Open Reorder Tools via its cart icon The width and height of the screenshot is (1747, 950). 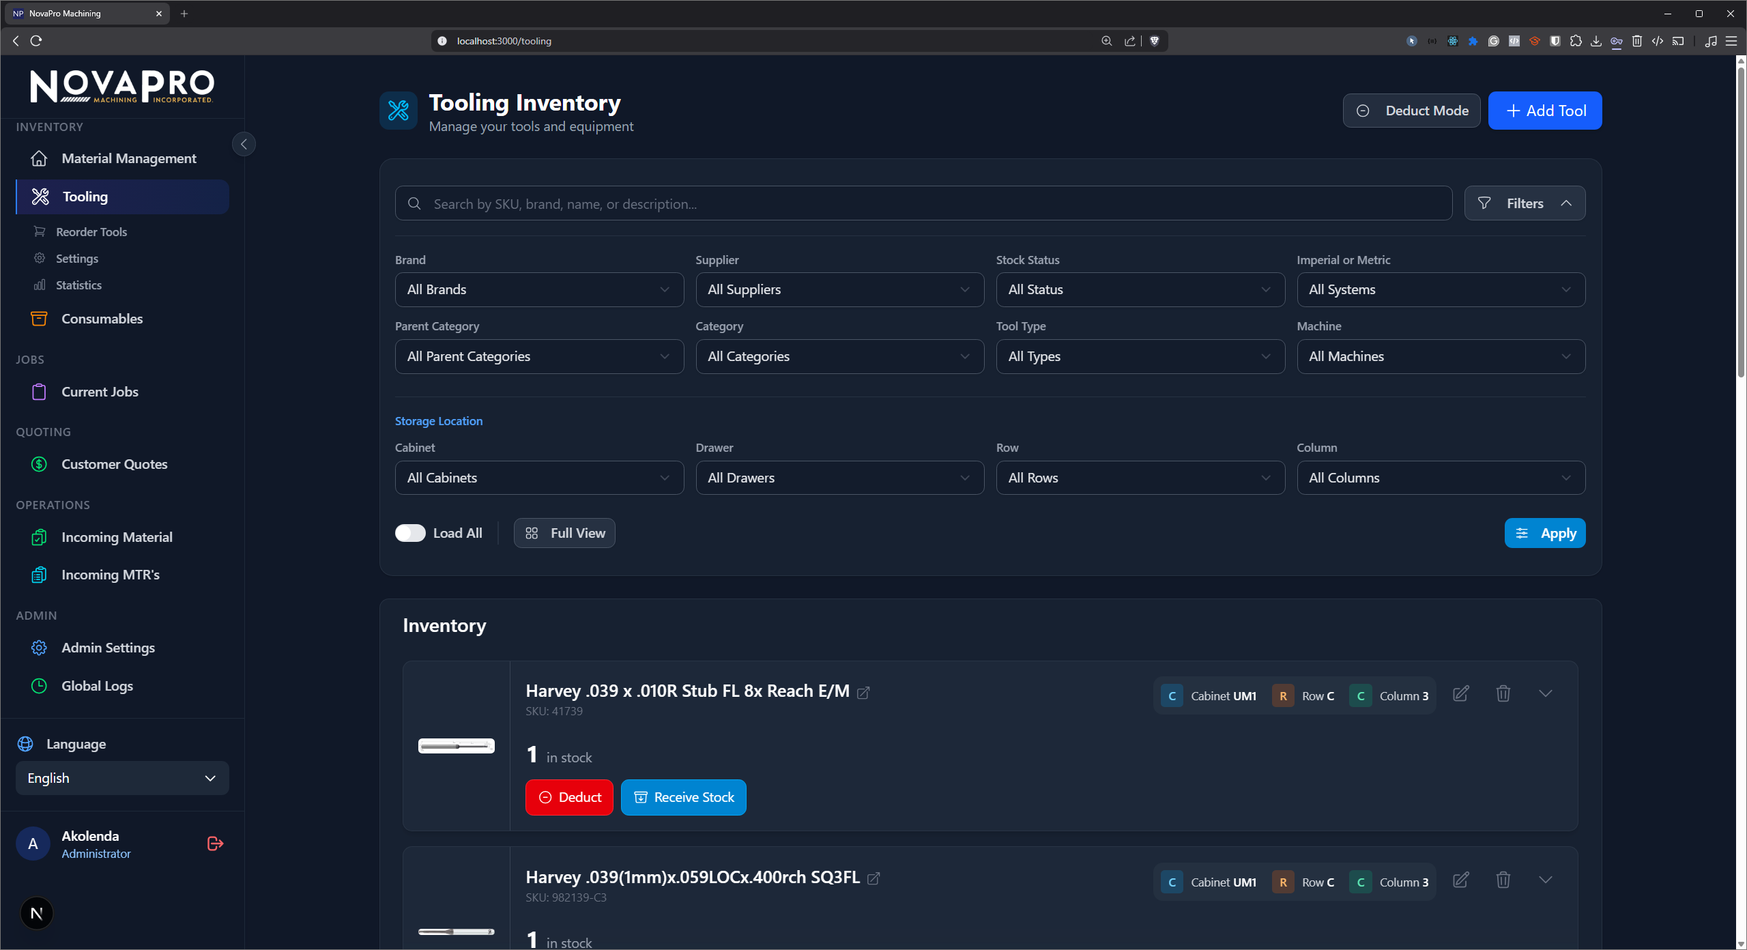pos(40,231)
